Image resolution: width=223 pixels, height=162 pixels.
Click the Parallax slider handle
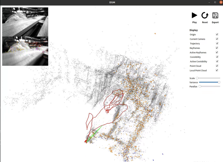click(200, 86)
